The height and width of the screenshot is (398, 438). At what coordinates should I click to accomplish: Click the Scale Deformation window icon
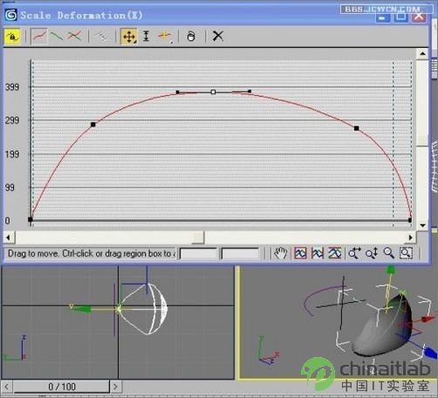tap(11, 15)
